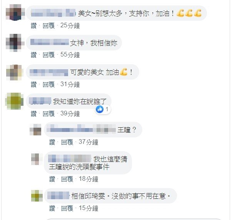Viewport: 232px width, 220px height.
Task: Open green avatar beside 我知道妳在說誰了
Action: coord(14,101)
